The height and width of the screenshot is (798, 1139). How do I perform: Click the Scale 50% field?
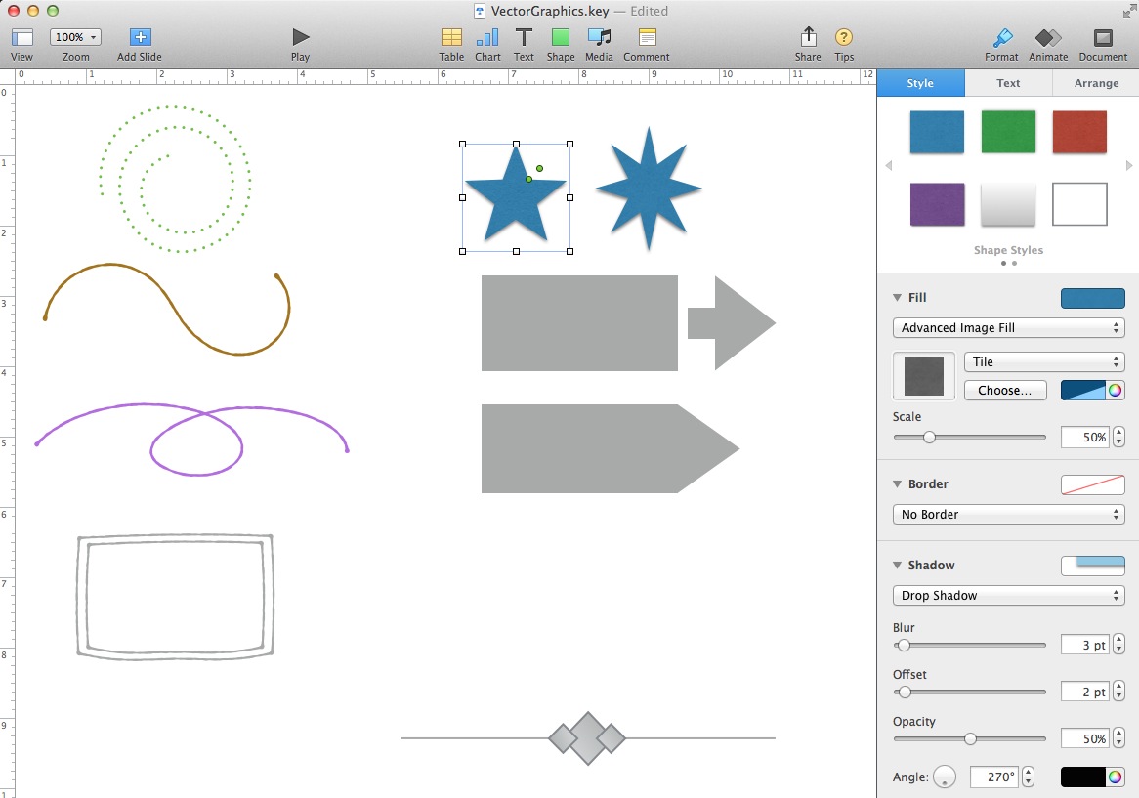(1084, 438)
